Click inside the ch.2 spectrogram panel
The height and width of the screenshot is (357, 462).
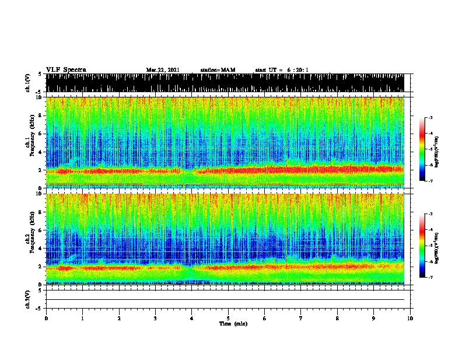(x=225, y=239)
